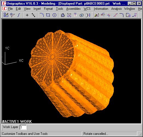Click the YC axis label

click(x=7, y=48)
